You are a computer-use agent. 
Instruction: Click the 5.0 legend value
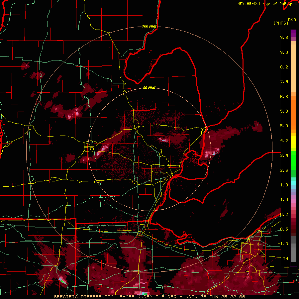click(284, 126)
